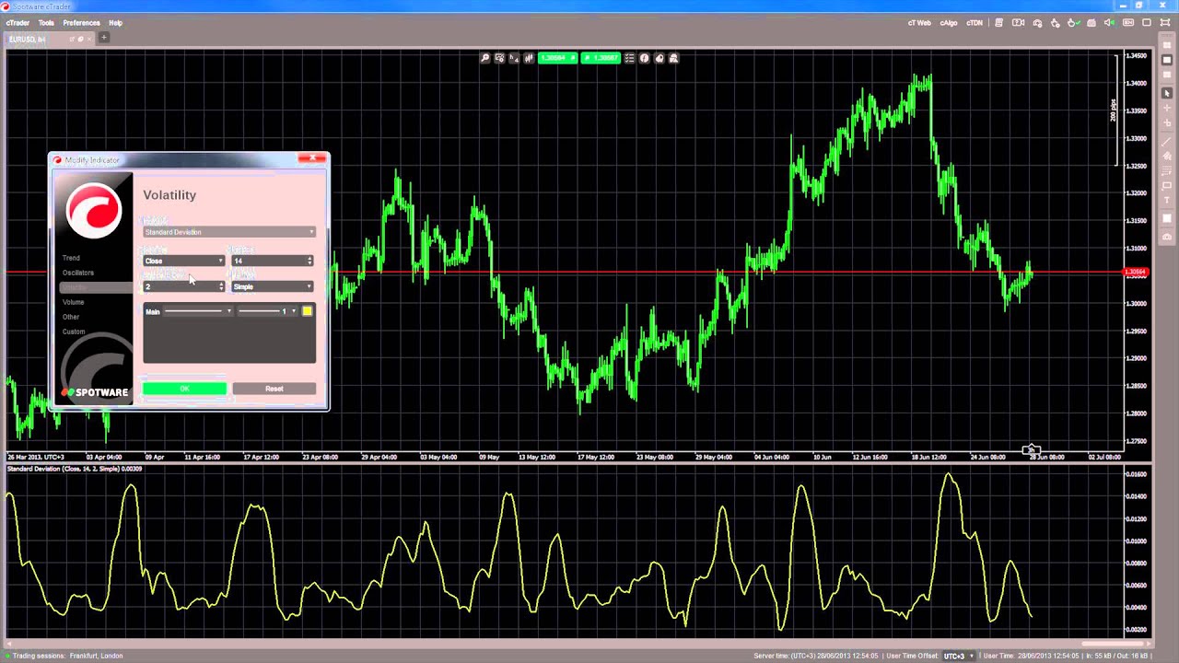Click the hand-with-gear icon in top toolbar
This screenshot has height=663, width=1179.
pos(1055,23)
